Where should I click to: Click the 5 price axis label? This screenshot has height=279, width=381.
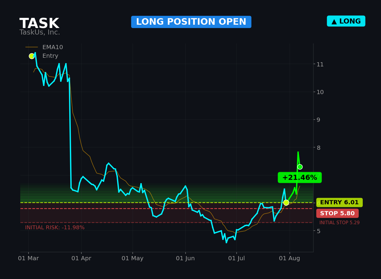(318, 231)
